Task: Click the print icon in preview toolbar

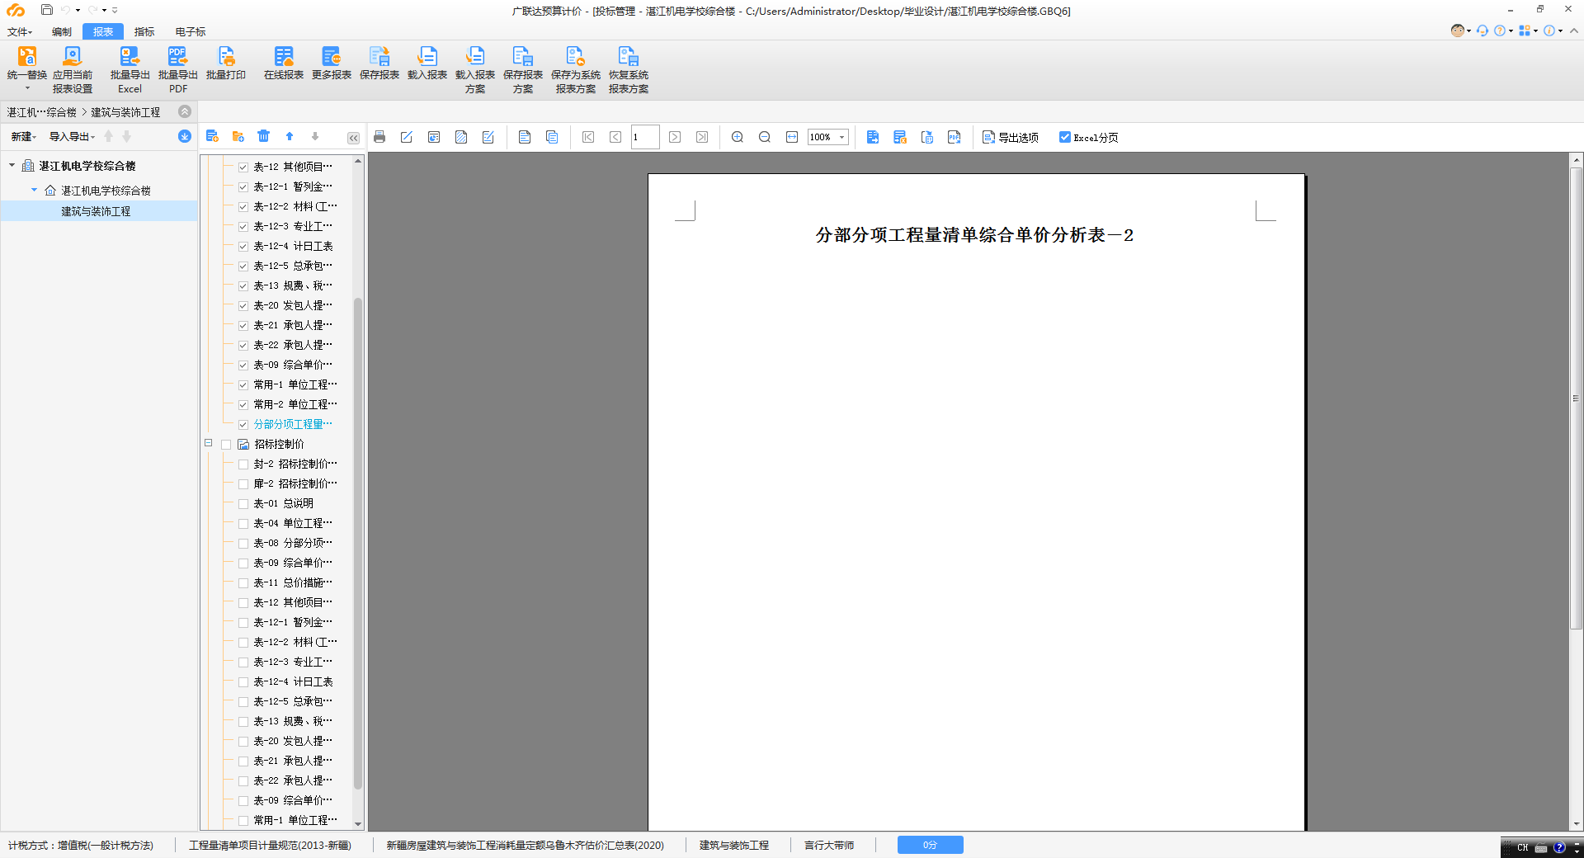Action: 379,137
